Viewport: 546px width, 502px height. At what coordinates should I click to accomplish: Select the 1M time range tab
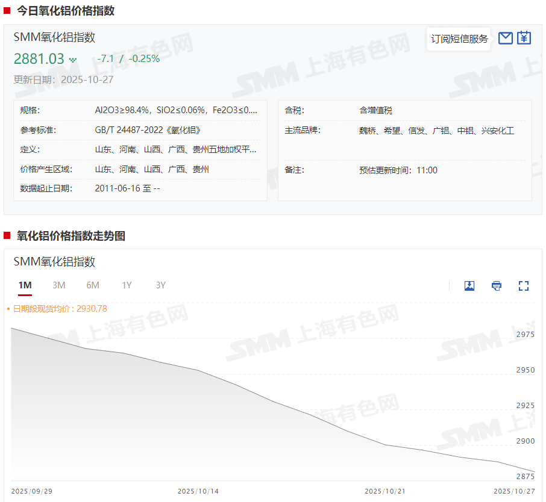point(25,285)
